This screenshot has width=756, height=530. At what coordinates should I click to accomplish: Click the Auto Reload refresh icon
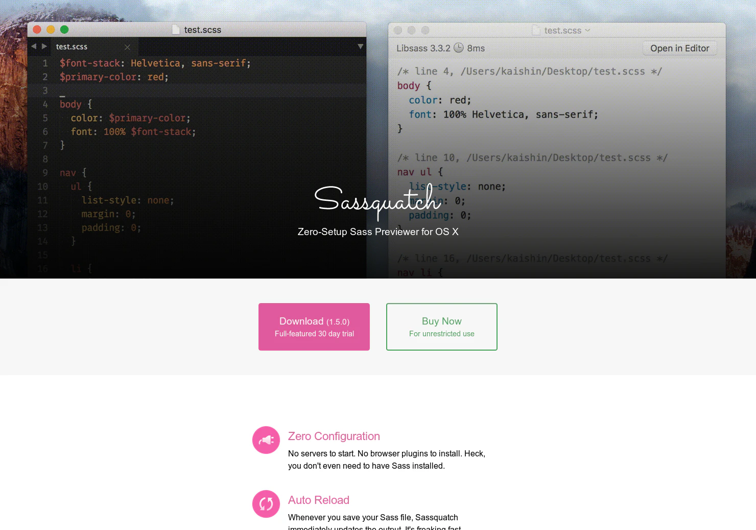tap(266, 504)
